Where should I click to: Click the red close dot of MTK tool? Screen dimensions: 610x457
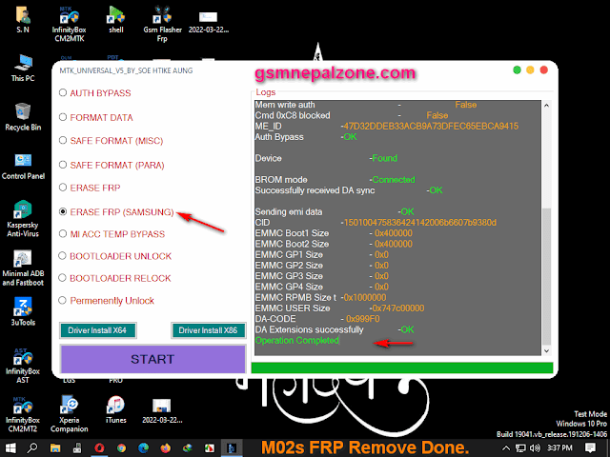[x=544, y=70]
